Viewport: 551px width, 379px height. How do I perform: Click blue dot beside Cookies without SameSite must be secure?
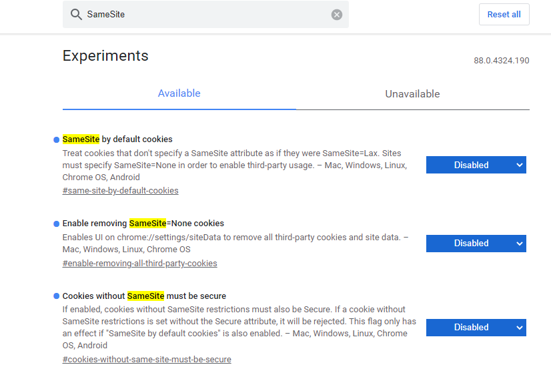point(56,296)
